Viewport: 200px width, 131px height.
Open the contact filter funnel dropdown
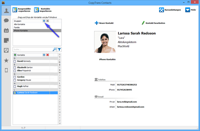coord(59,49)
